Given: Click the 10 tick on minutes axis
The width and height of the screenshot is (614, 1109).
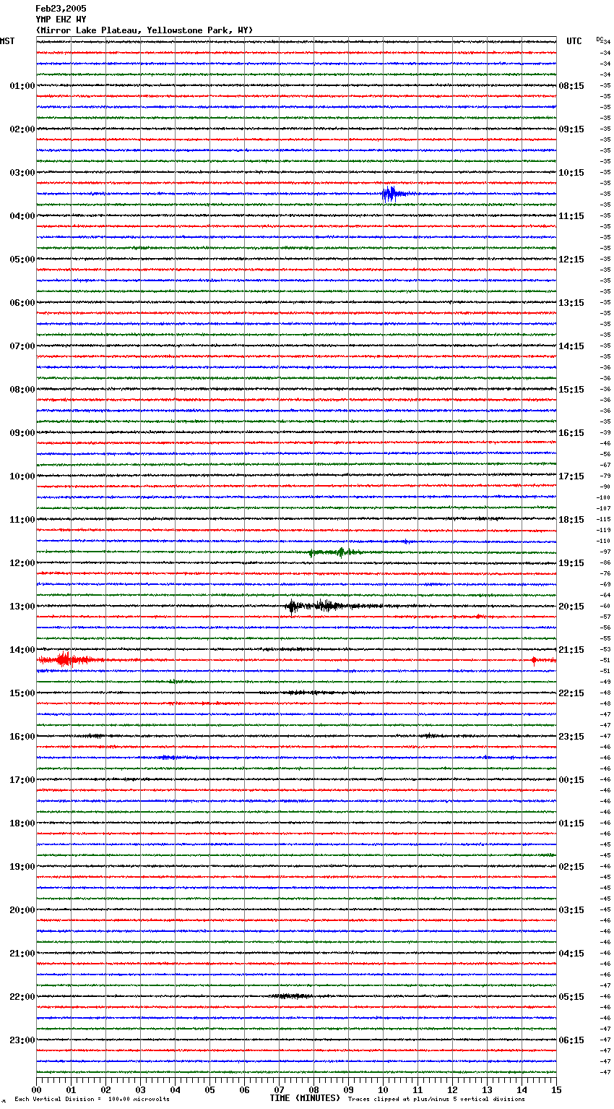Looking at the screenshot, I should pyautogui.click(x=384, y=1089).
